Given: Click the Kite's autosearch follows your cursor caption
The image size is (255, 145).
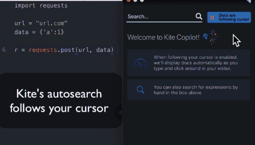Looking at the screenshot, I should [59, 101].
